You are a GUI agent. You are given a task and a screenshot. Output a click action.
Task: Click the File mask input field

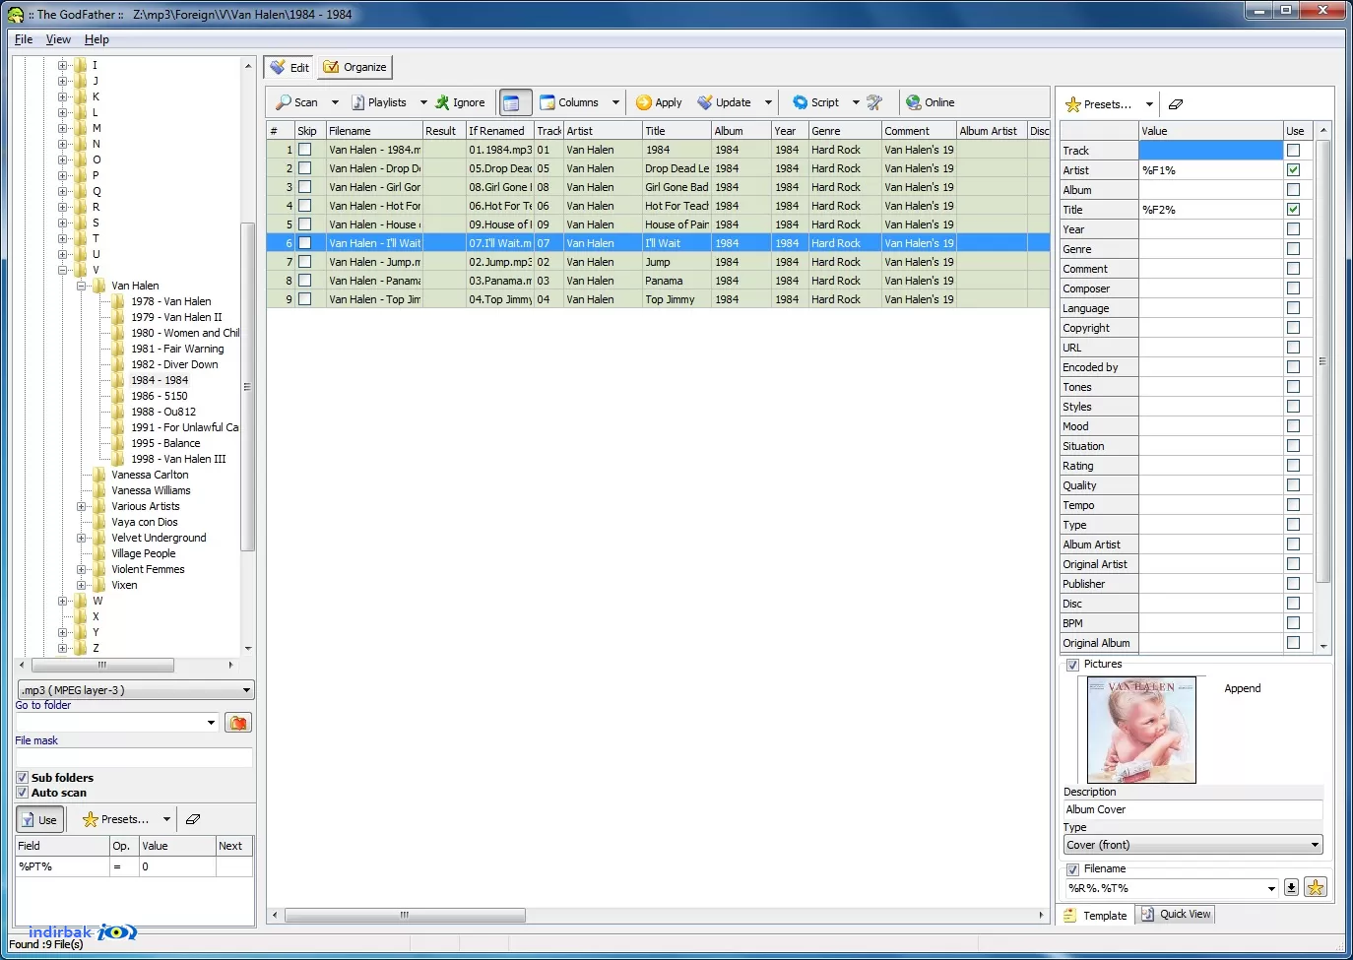point(134,757)
